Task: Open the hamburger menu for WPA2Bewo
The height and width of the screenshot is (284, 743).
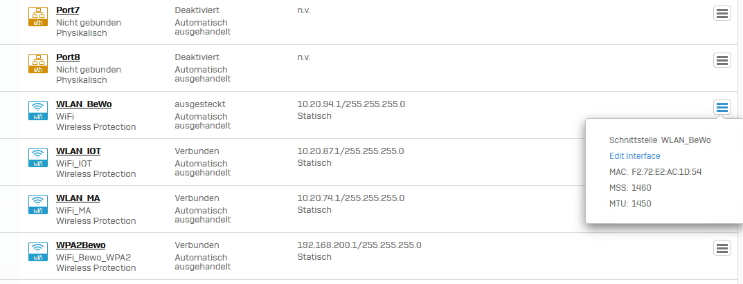Action: coord(722,248)
